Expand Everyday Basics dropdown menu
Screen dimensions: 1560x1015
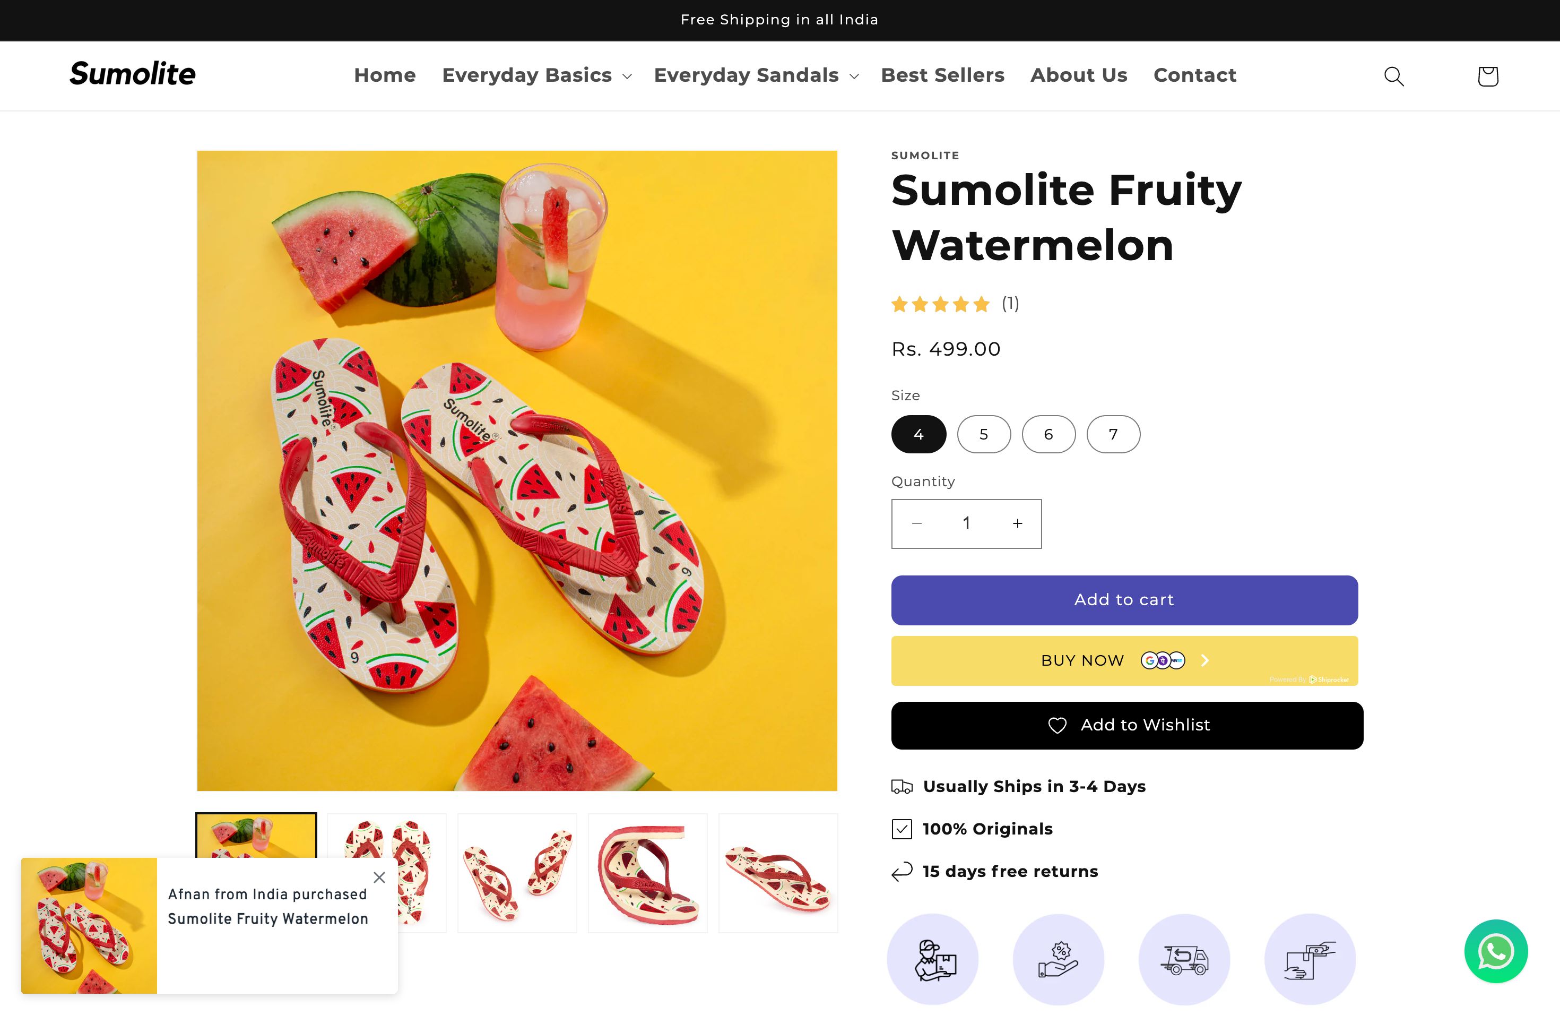(536, 75)
